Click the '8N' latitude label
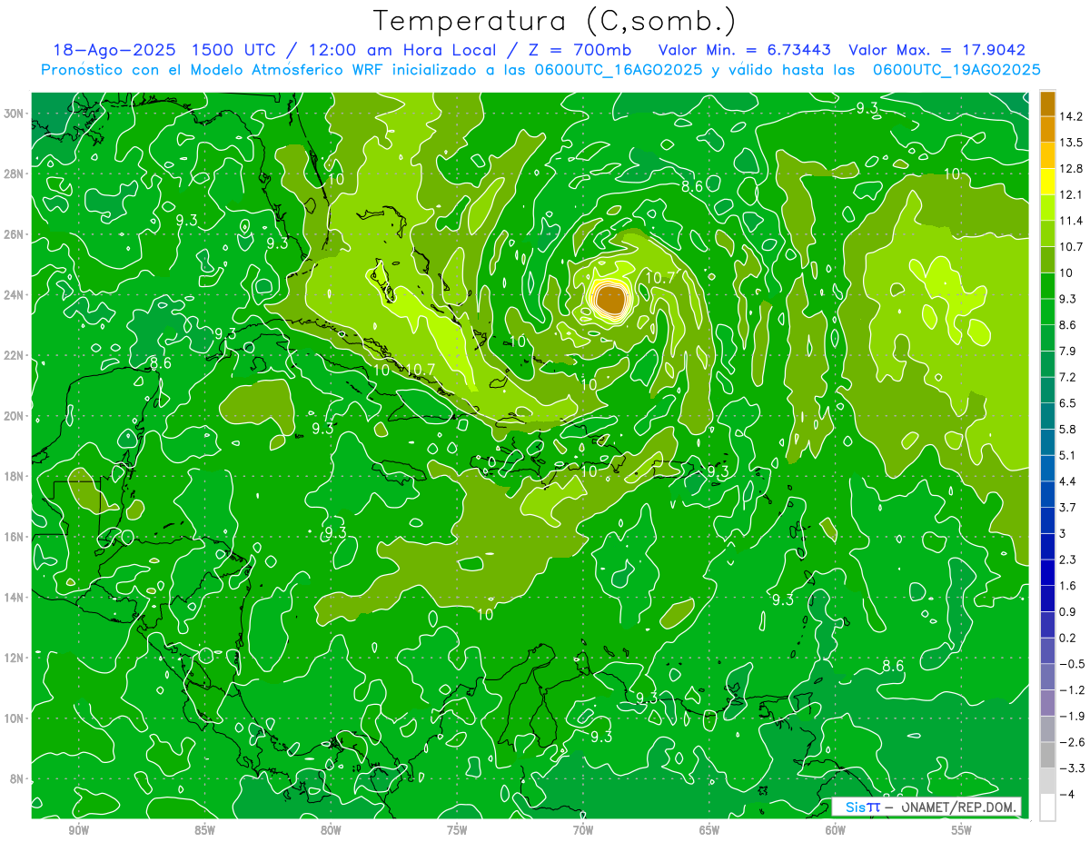 [18, 778]
